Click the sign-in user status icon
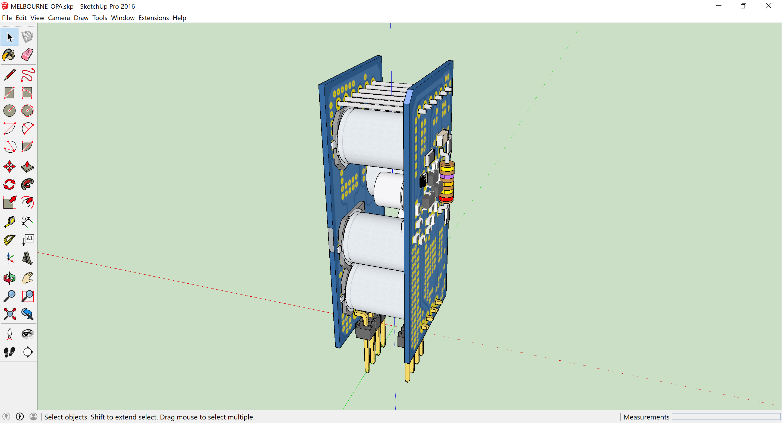This screenshot has width=782, height=423. pyautogui.click(x=33, y=417)
